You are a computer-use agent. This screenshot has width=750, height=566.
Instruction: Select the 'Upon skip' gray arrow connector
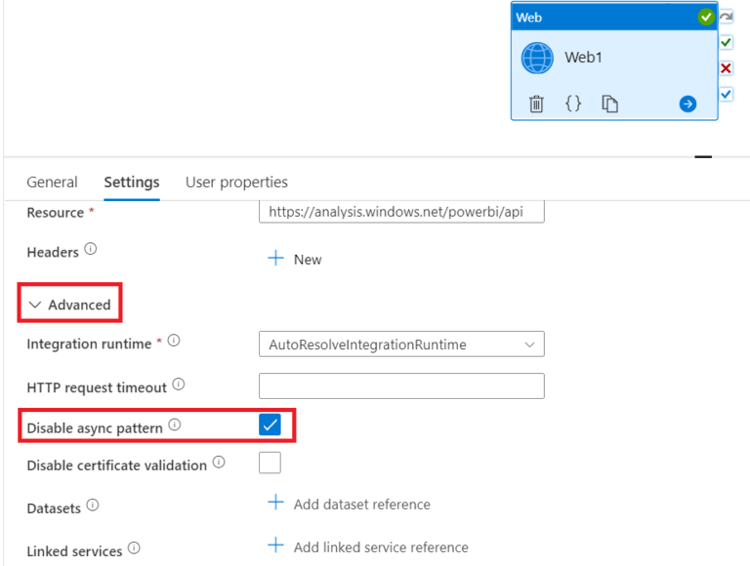point(726,18)
